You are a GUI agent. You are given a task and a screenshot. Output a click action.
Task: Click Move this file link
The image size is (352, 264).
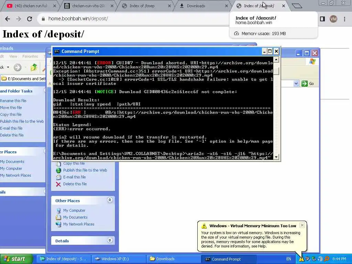pyautogui.click(x=11, y=108)
